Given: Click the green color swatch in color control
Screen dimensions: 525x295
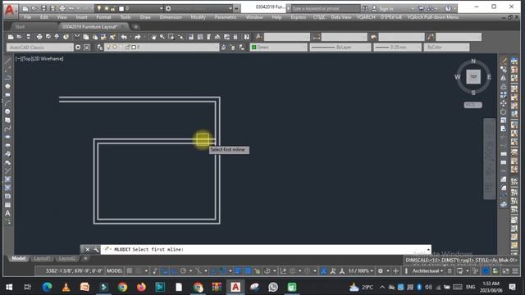Looking at the screenshot, I should [253, 48].
